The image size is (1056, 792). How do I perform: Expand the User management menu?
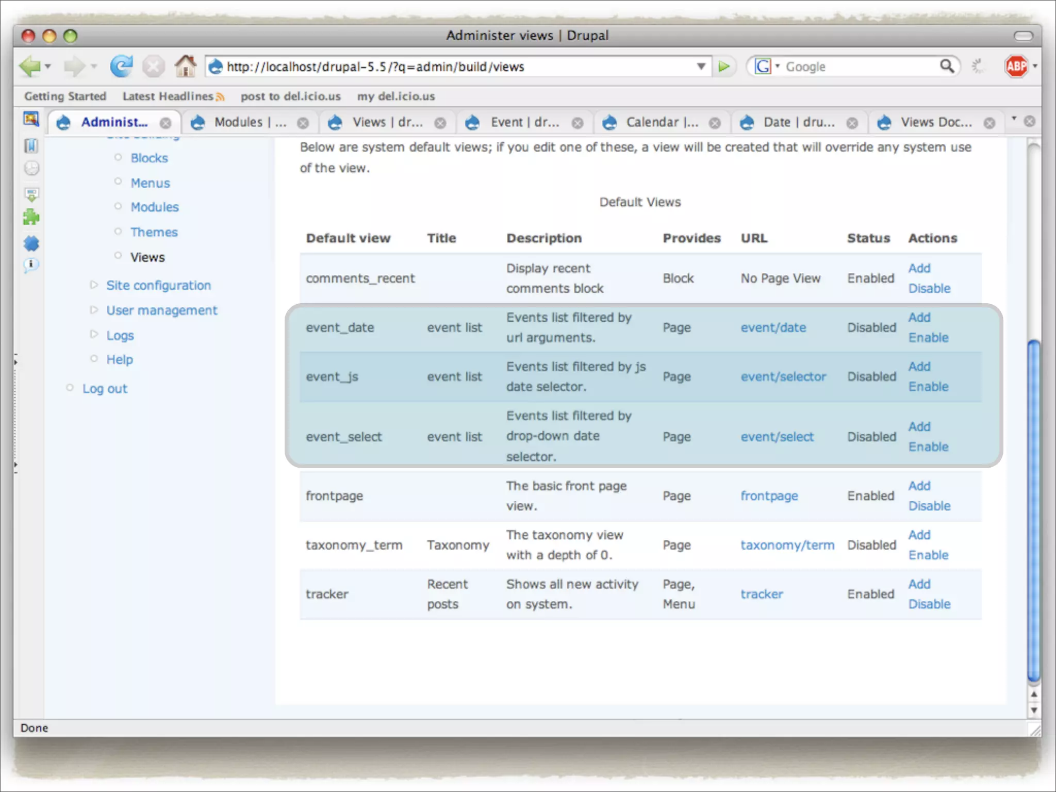click(x=161, y=310)
